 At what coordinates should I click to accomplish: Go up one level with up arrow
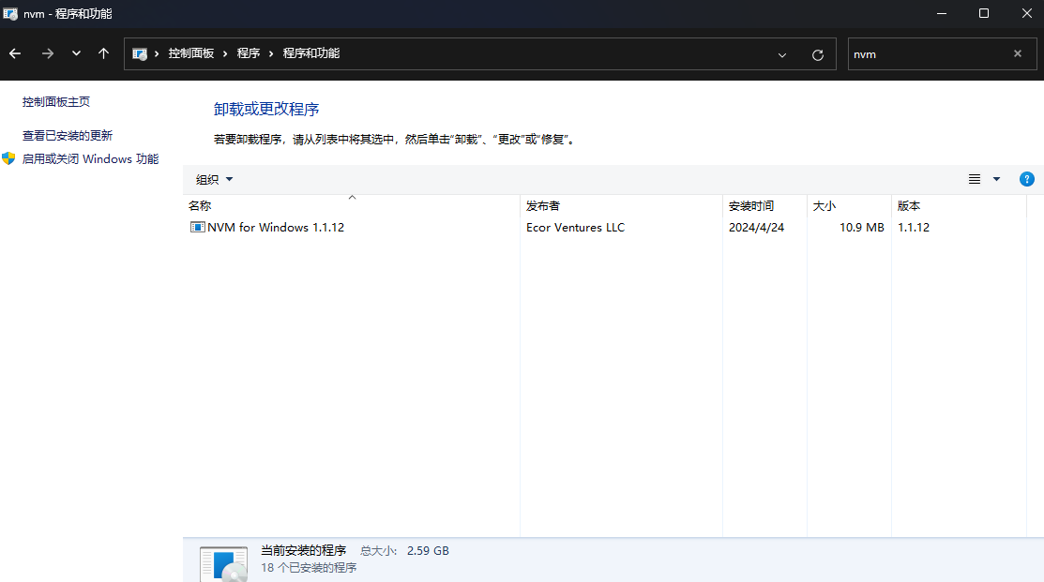[x=103, y=53]
